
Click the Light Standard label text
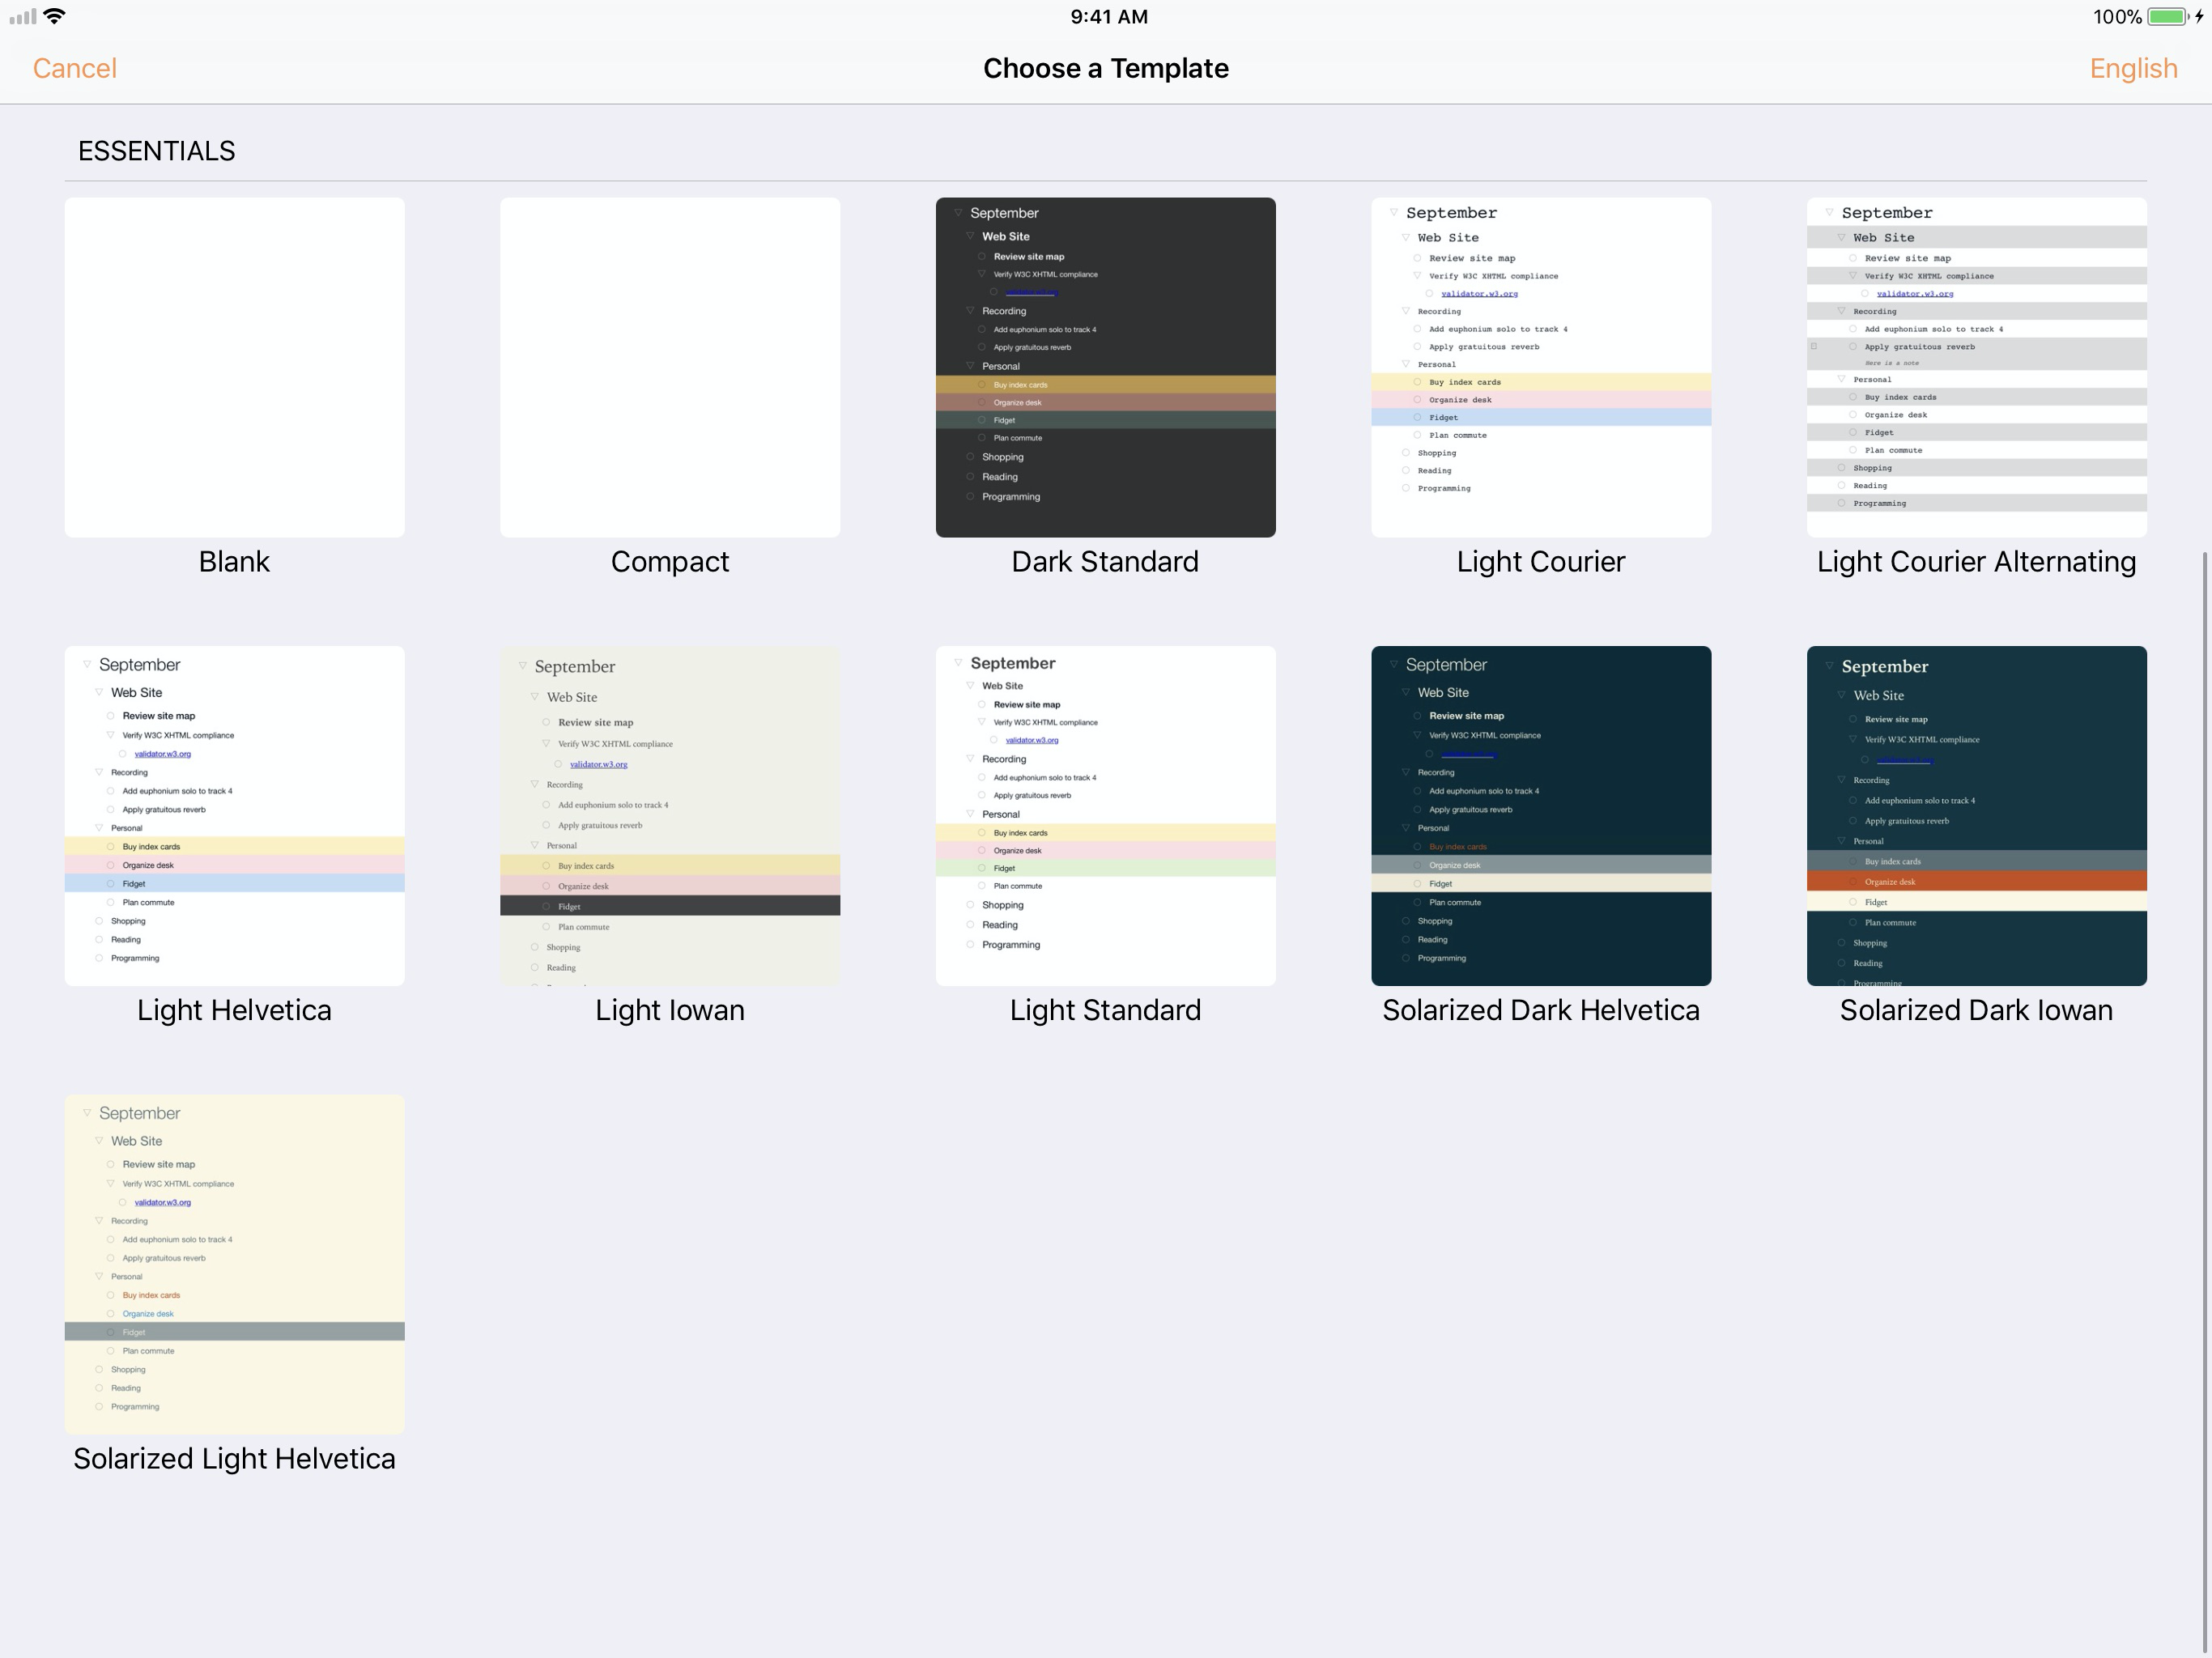point(1105,1010)
